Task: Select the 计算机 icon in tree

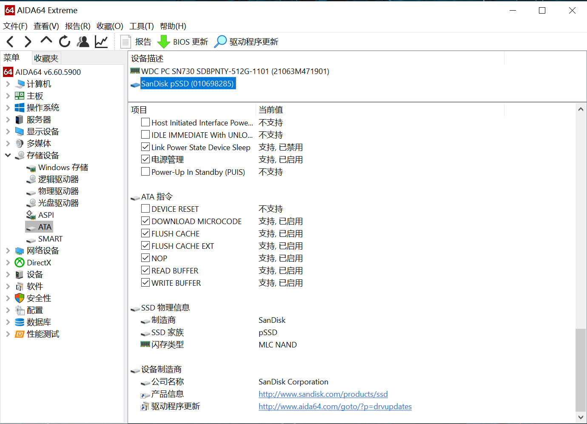Action: (20, 84)
